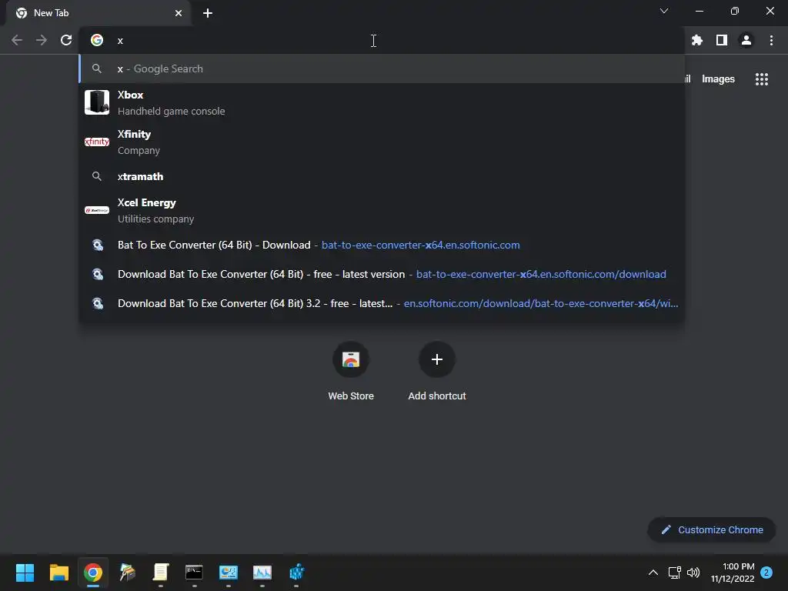
Task: Open the profile avatar icon
Action: pos(746,40)
